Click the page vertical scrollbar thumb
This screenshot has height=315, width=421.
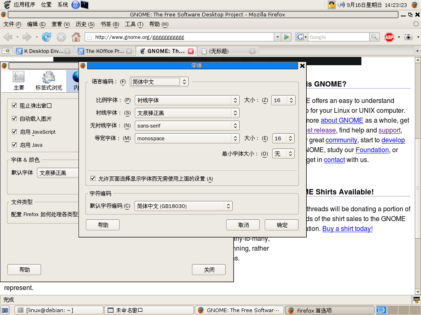pos(418,188)
